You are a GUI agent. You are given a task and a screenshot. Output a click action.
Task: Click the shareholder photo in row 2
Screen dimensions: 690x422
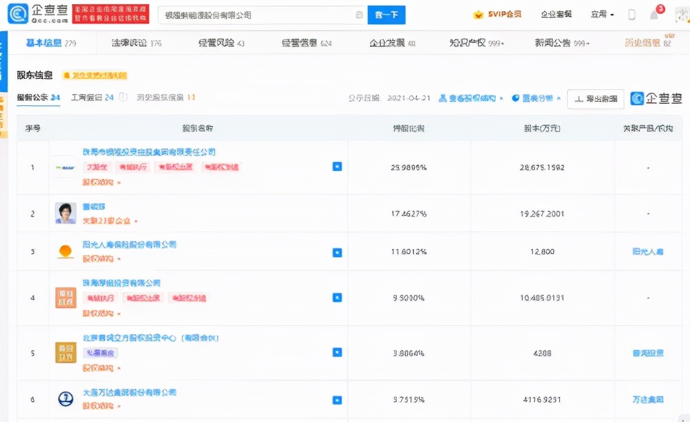(x=66, y=213)
